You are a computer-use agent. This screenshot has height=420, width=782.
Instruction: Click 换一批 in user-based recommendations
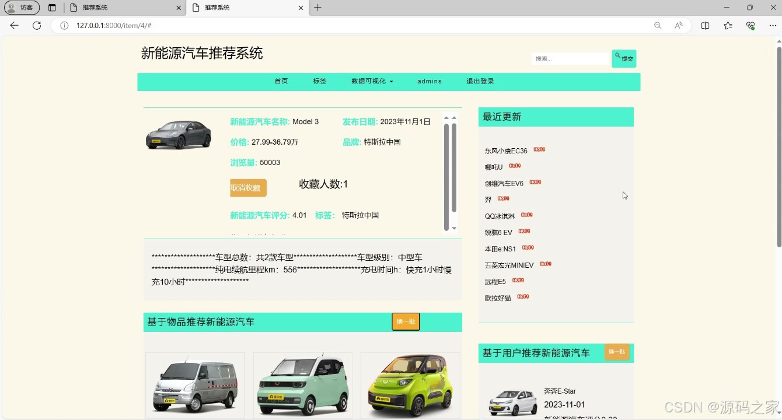point(617,352)
